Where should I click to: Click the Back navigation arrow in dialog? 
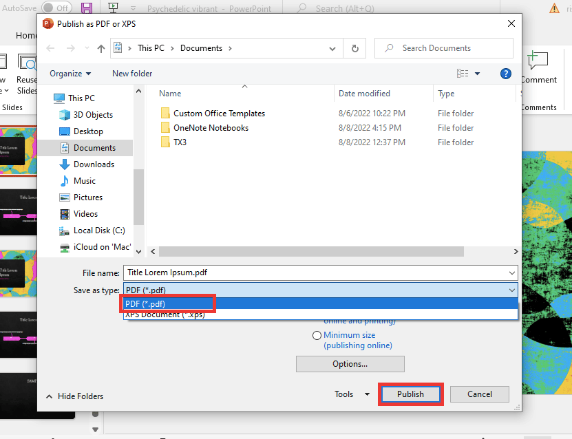click(x=50, y=48)
